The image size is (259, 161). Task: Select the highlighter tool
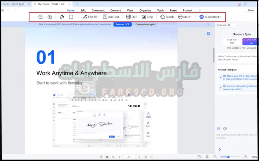click(61, 17)
